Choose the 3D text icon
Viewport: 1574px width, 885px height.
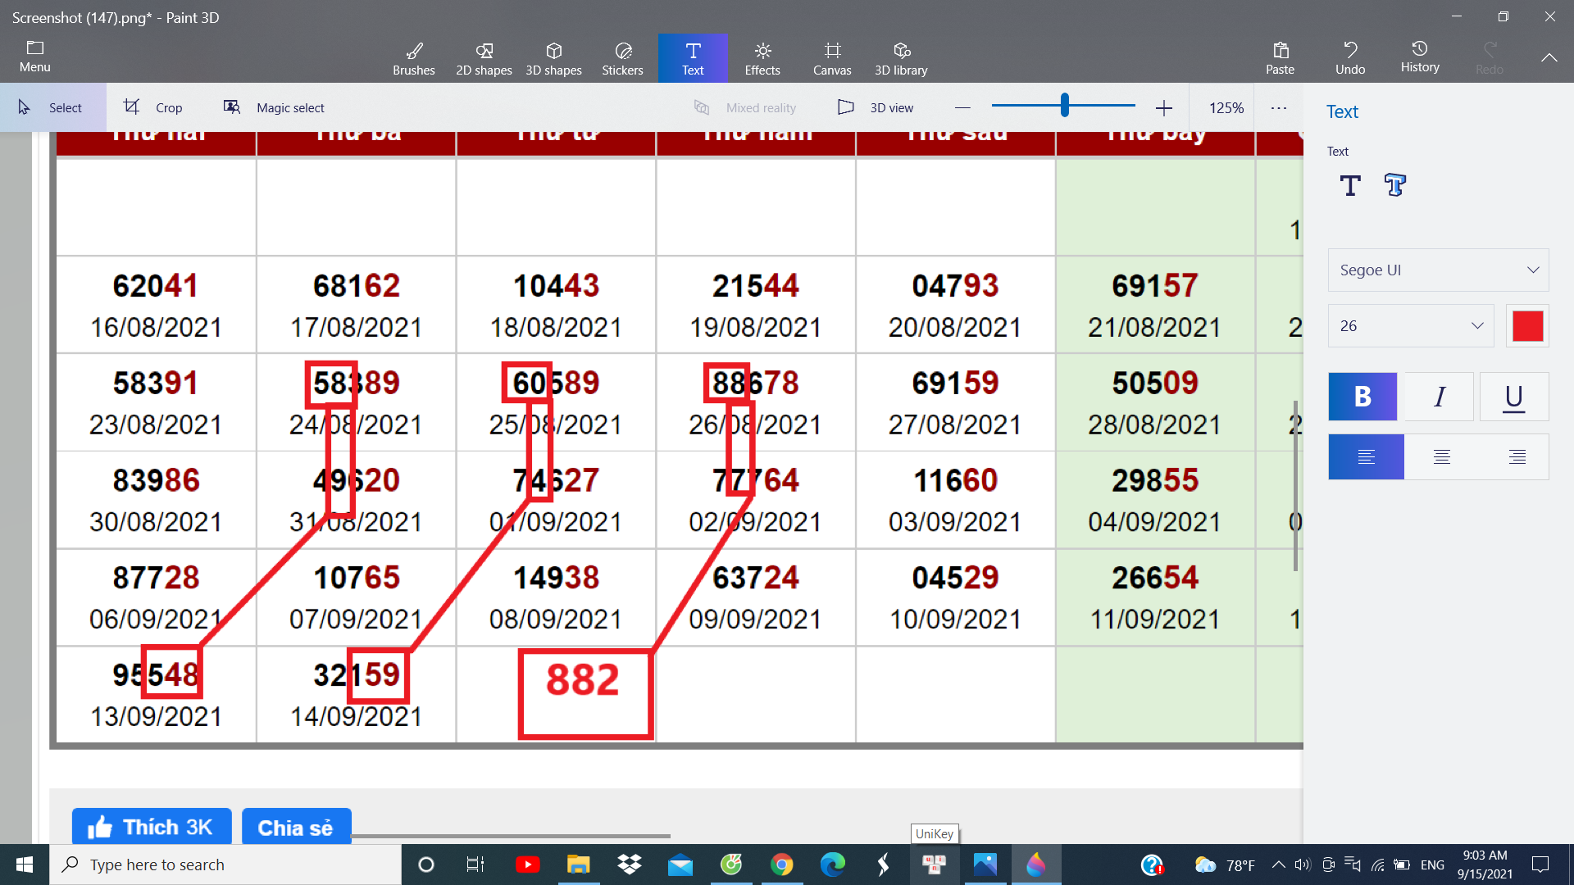[x=1394, y=185]
